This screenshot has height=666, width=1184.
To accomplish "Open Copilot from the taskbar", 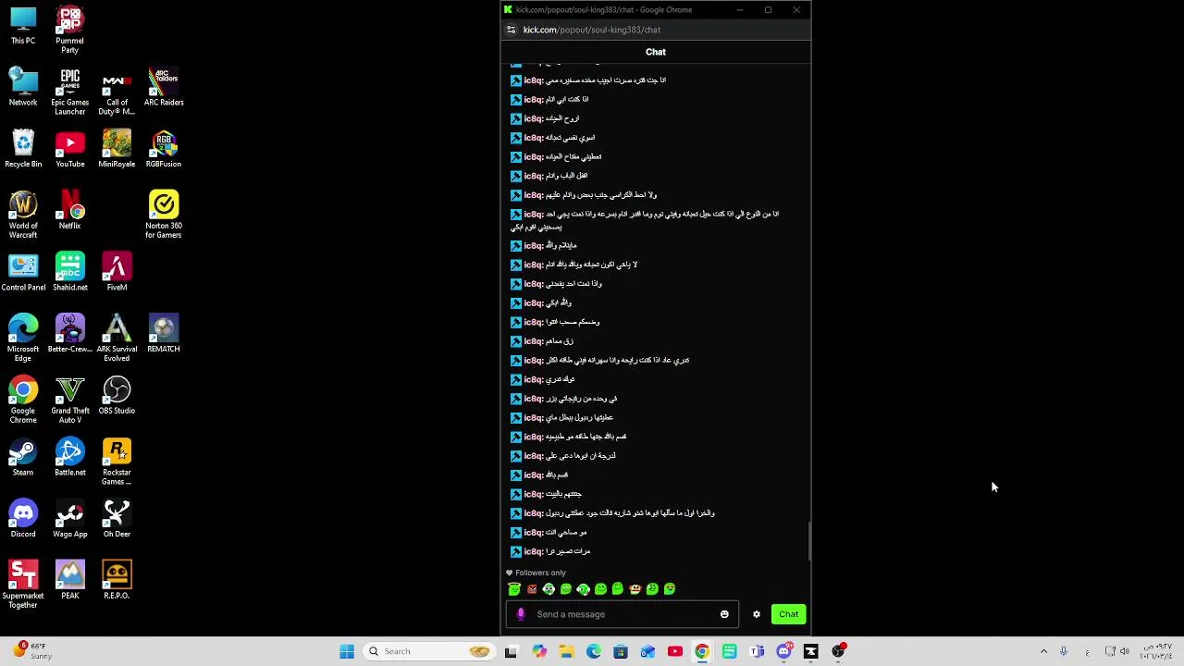I will pyautogui.click(x=539, y=651).
